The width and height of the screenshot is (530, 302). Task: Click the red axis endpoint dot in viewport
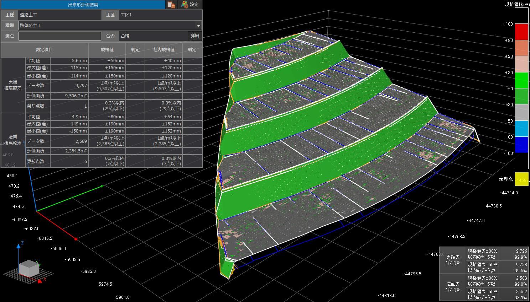click(76, 239)
